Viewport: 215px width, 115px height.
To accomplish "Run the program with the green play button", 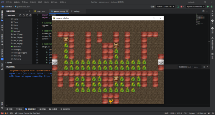I will tap(208, 7).
